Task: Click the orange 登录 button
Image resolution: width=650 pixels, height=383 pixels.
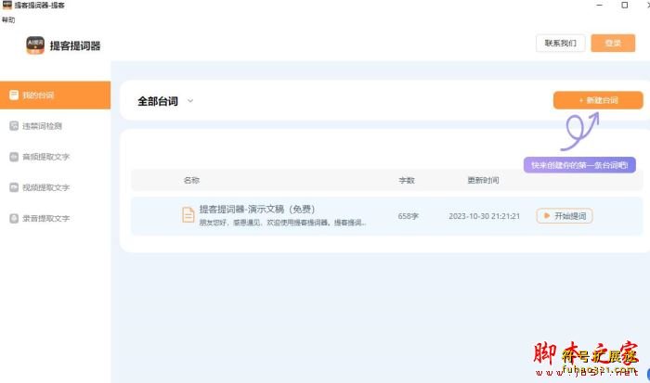Action: pos(613,43)
